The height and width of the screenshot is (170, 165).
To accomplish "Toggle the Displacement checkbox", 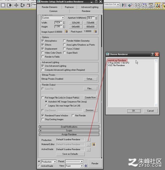I will [43, 49].
